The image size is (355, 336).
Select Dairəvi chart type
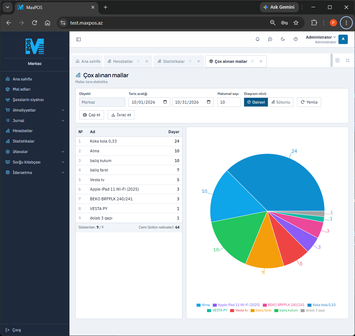click(256, 102)
